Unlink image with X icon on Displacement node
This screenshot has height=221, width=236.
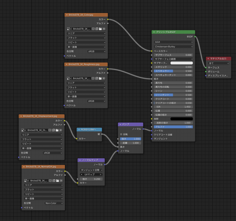[x=61, y=130]
